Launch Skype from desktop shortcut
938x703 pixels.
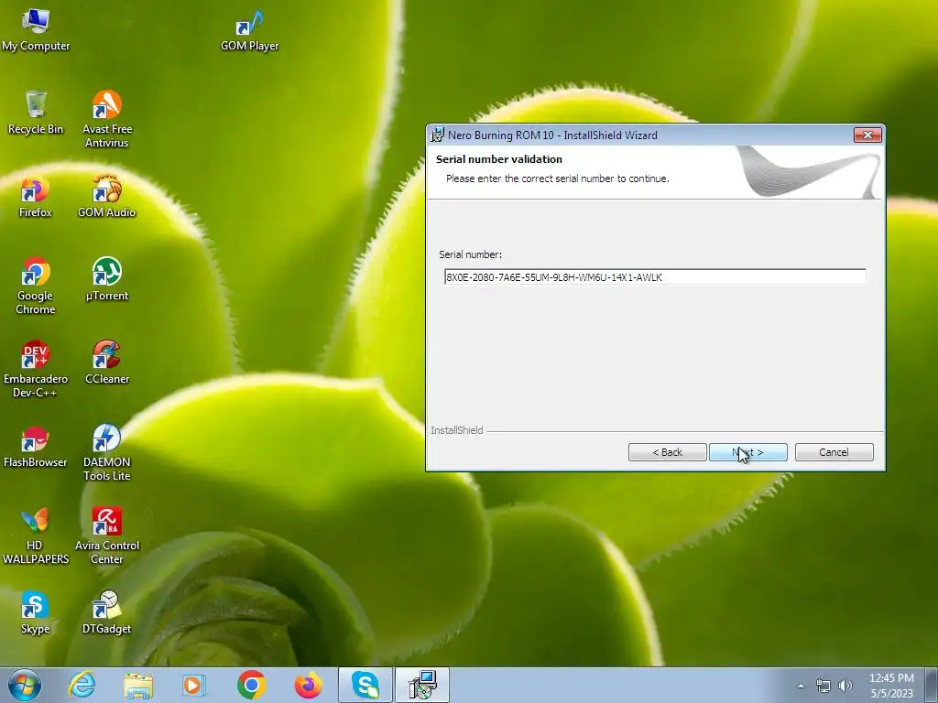coord(36,612)
